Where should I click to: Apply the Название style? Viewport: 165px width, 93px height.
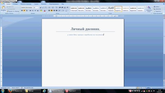(x=111, y=9)
